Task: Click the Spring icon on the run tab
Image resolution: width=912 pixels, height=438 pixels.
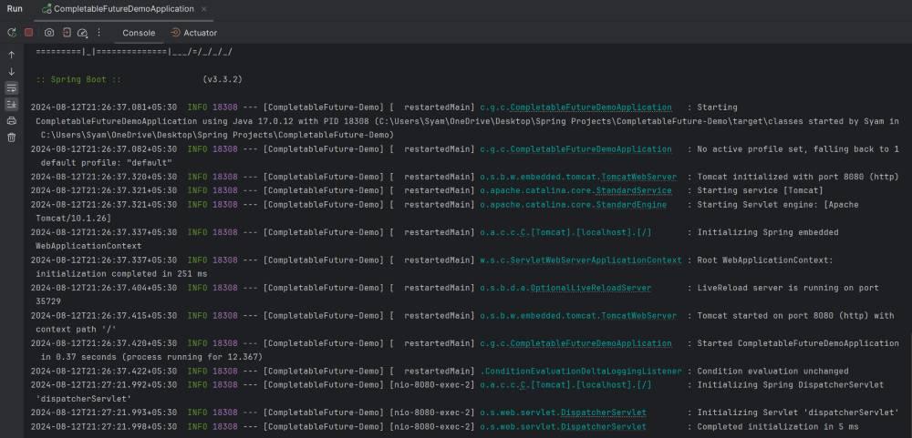Action: tap(47, 9)
